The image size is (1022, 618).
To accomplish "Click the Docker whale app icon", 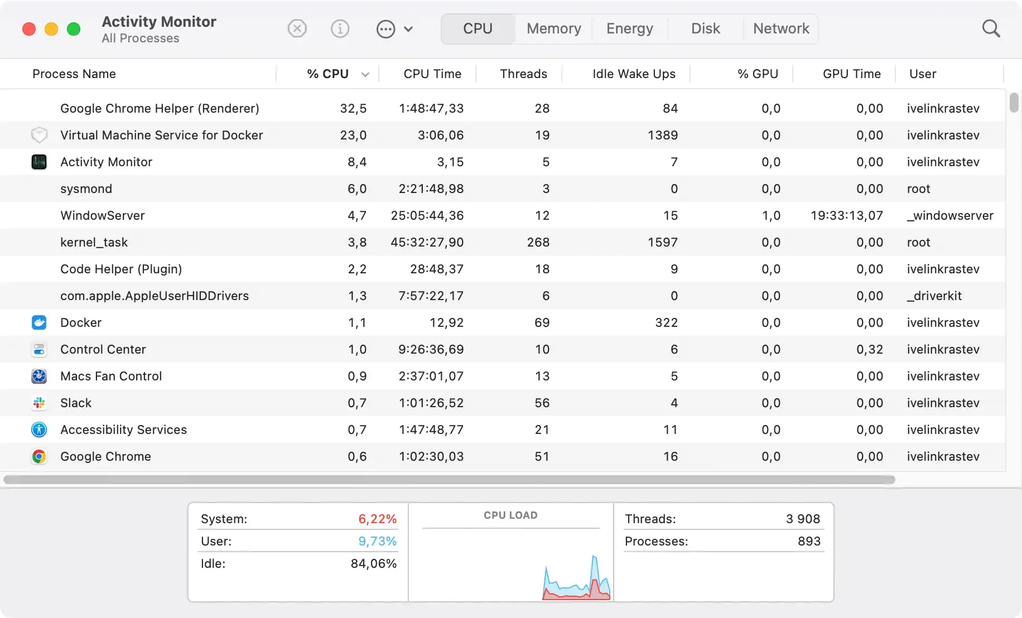I will (39, 322).
